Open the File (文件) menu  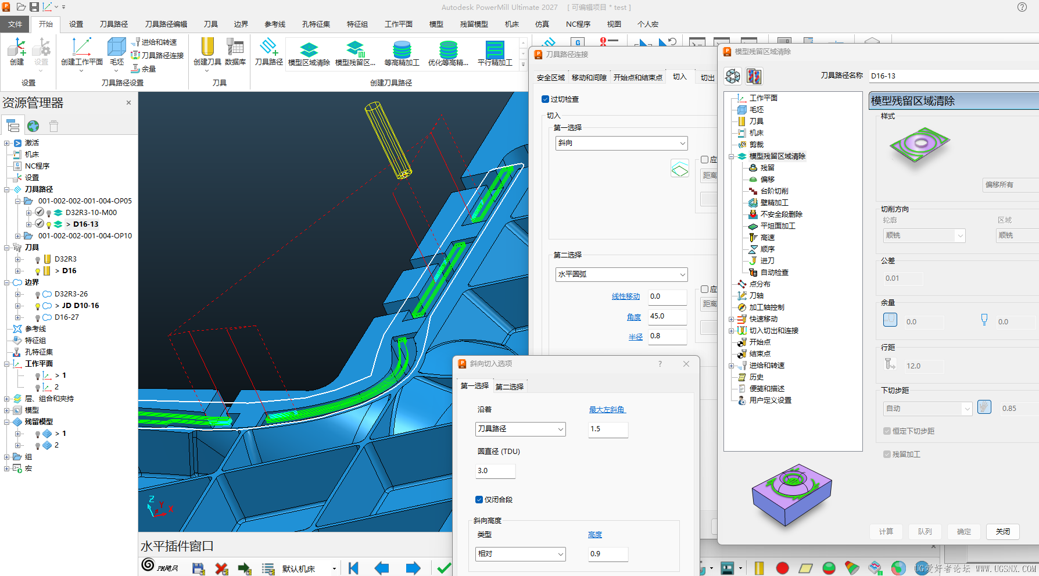[15, 24]
